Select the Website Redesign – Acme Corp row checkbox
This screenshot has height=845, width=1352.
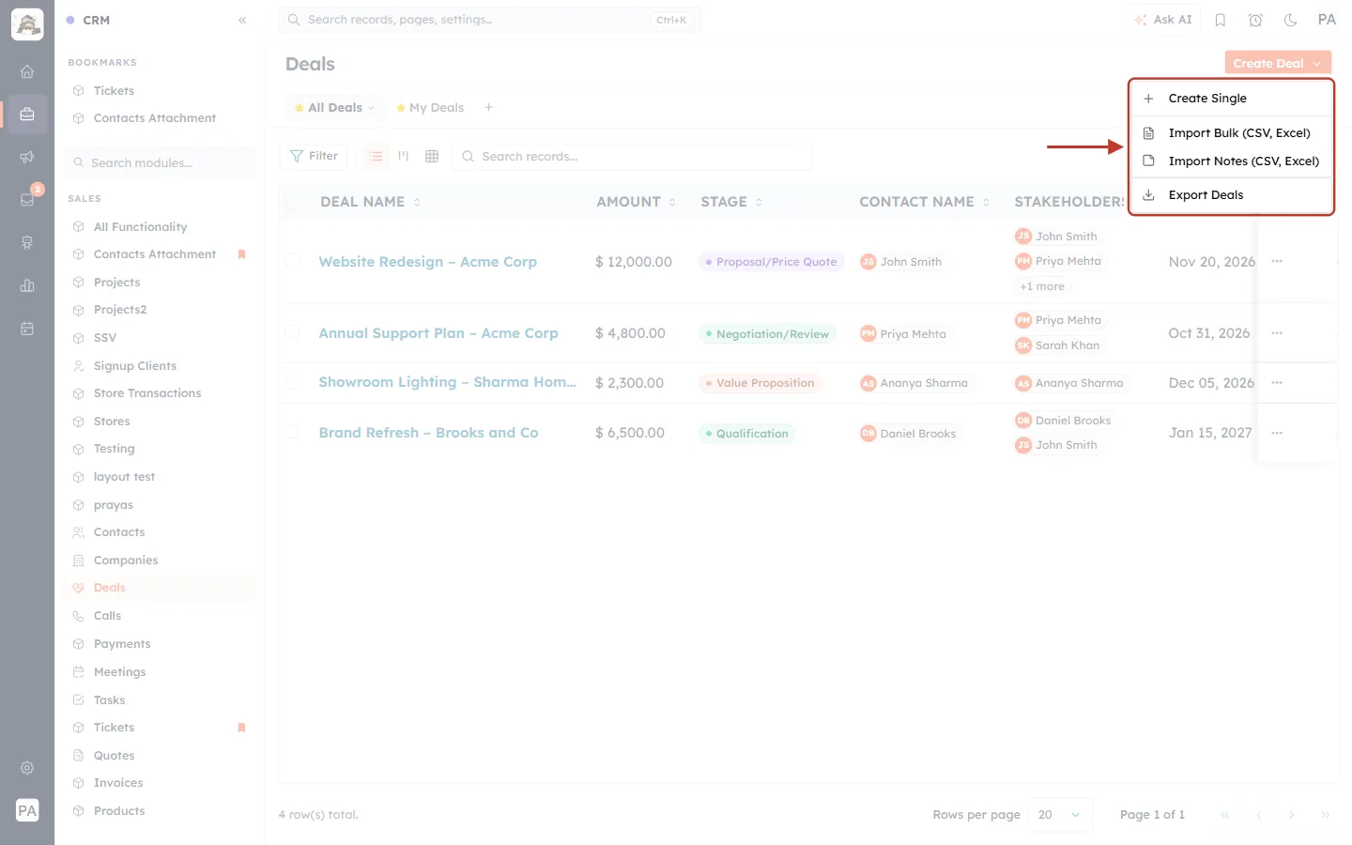(292, 261)
